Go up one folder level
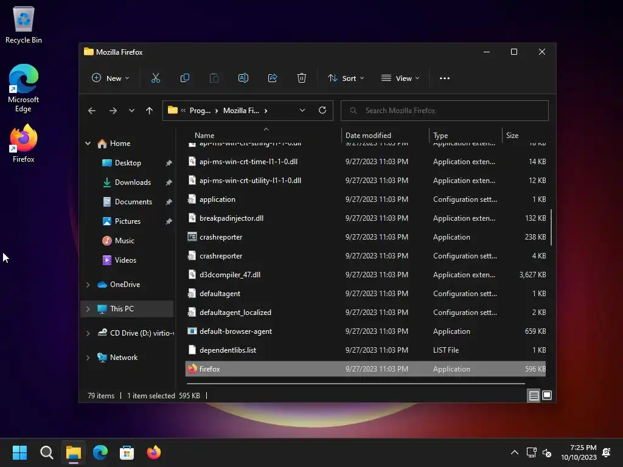 150,111
